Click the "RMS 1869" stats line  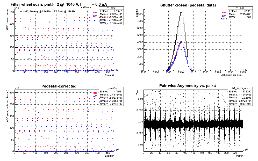pyautogui.click(x=240, y=17)
